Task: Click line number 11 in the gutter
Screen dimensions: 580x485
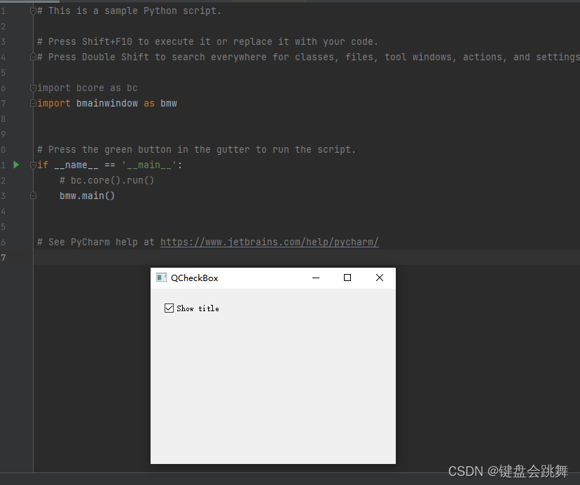Action: 4,165
